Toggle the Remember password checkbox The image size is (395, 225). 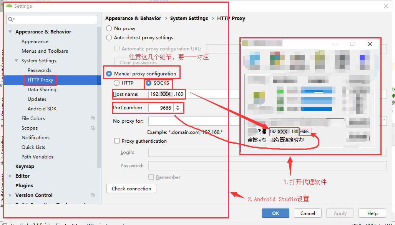[151, 177]
